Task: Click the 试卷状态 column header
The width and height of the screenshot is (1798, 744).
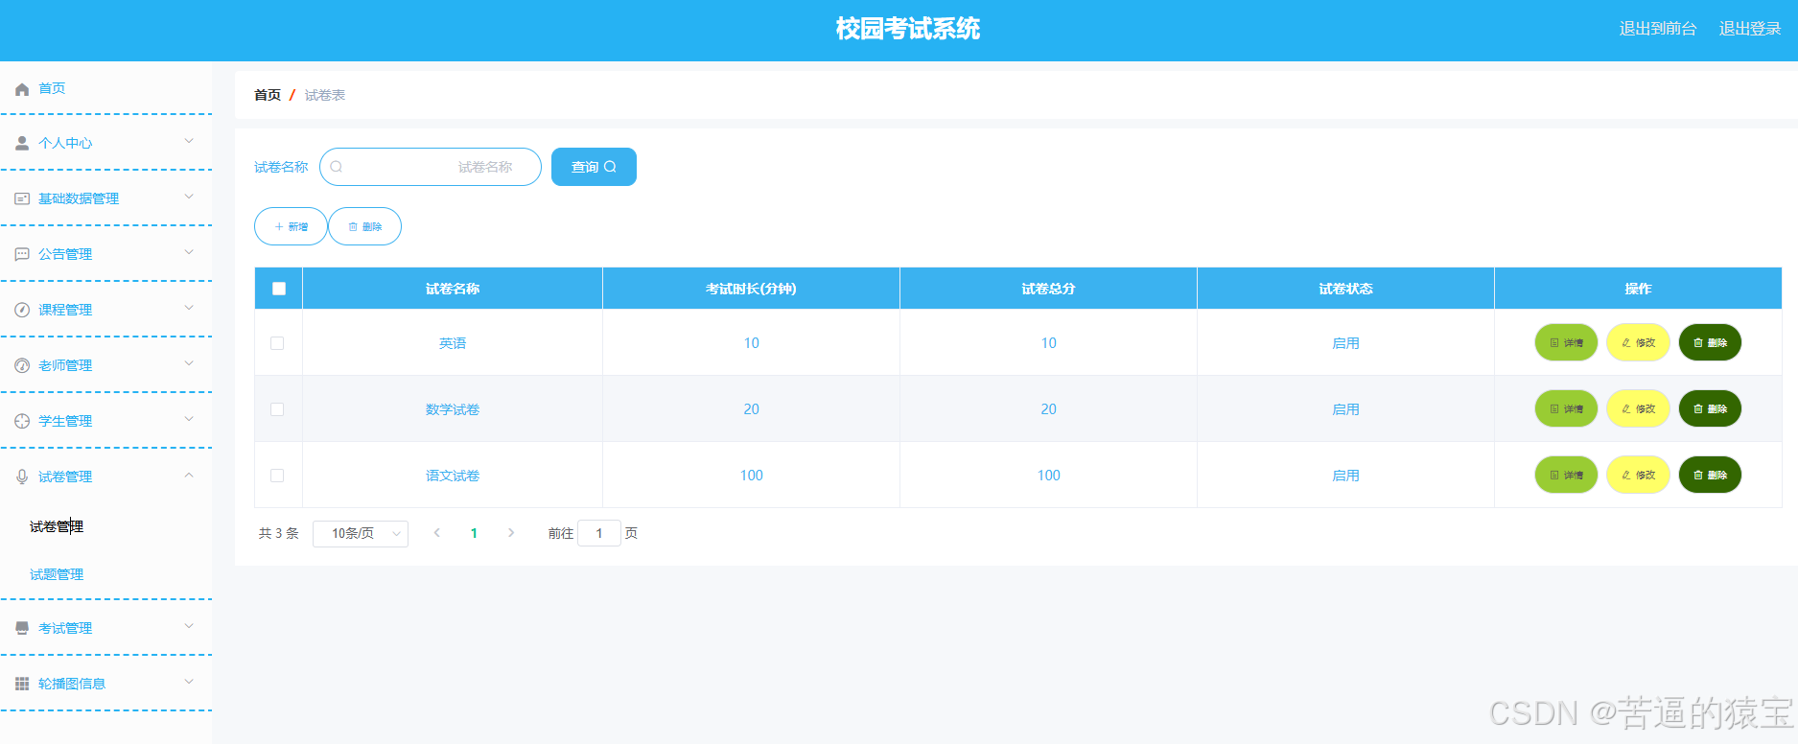Action: [1345, 289]
